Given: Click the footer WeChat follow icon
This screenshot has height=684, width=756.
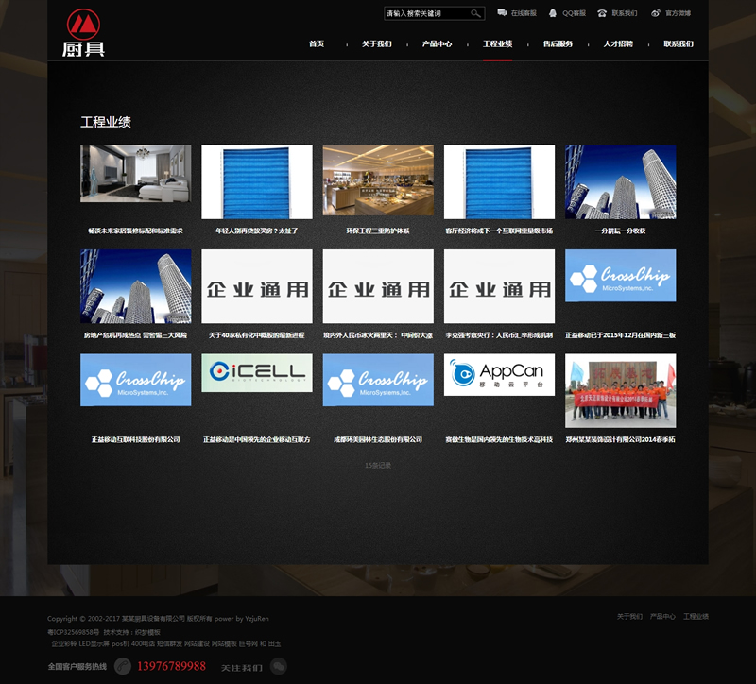Looking at the screenshot, I should tap(278, 666).
